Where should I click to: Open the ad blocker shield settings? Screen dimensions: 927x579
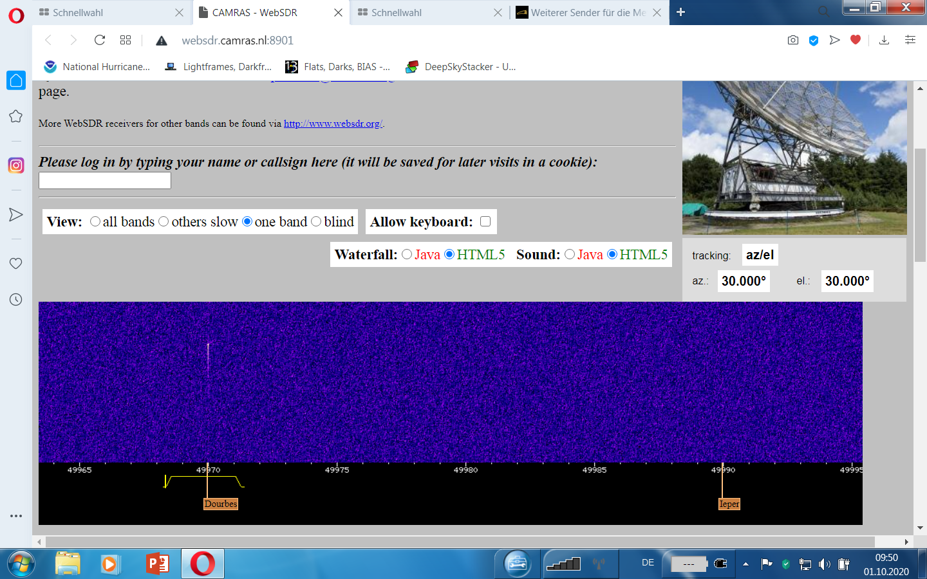(x=814, y=41)
